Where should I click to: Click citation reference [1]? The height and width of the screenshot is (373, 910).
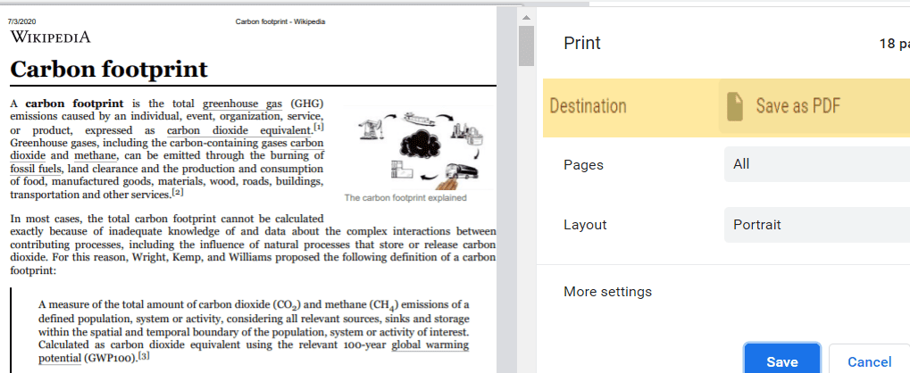coord(318,128)
